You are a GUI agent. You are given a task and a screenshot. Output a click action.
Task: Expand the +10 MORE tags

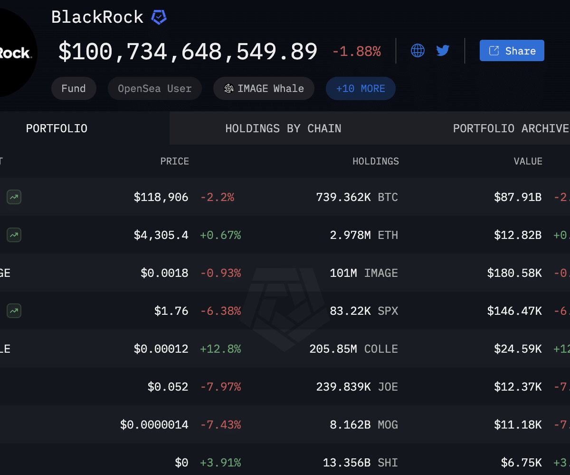[361, 89]
